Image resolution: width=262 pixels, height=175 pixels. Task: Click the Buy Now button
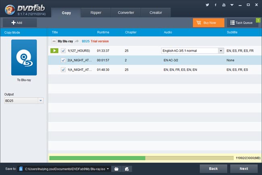(208, 23)
